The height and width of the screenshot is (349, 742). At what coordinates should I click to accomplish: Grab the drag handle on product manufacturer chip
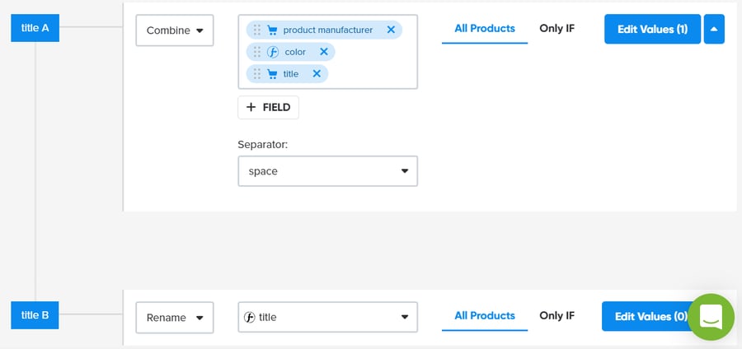(x=257, y=30)
